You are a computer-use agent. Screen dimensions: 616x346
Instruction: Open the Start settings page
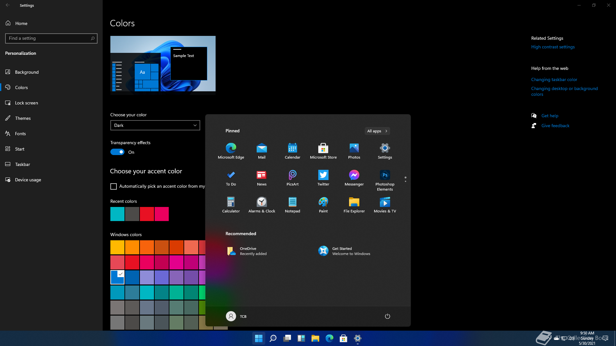click(51, 149)
